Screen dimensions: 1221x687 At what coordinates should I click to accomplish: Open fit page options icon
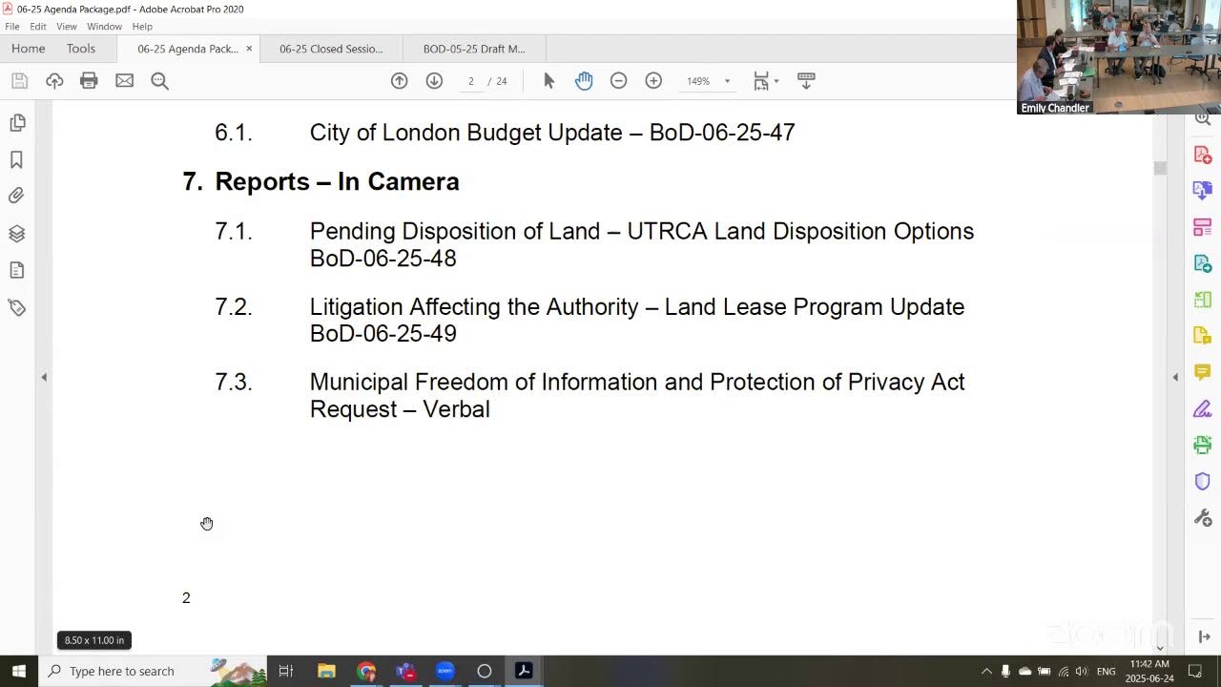point(760,81)
